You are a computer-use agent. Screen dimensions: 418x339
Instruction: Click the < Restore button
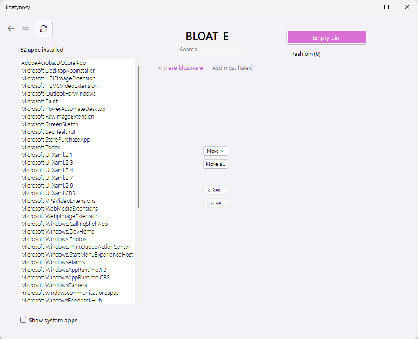click(216, 190)
